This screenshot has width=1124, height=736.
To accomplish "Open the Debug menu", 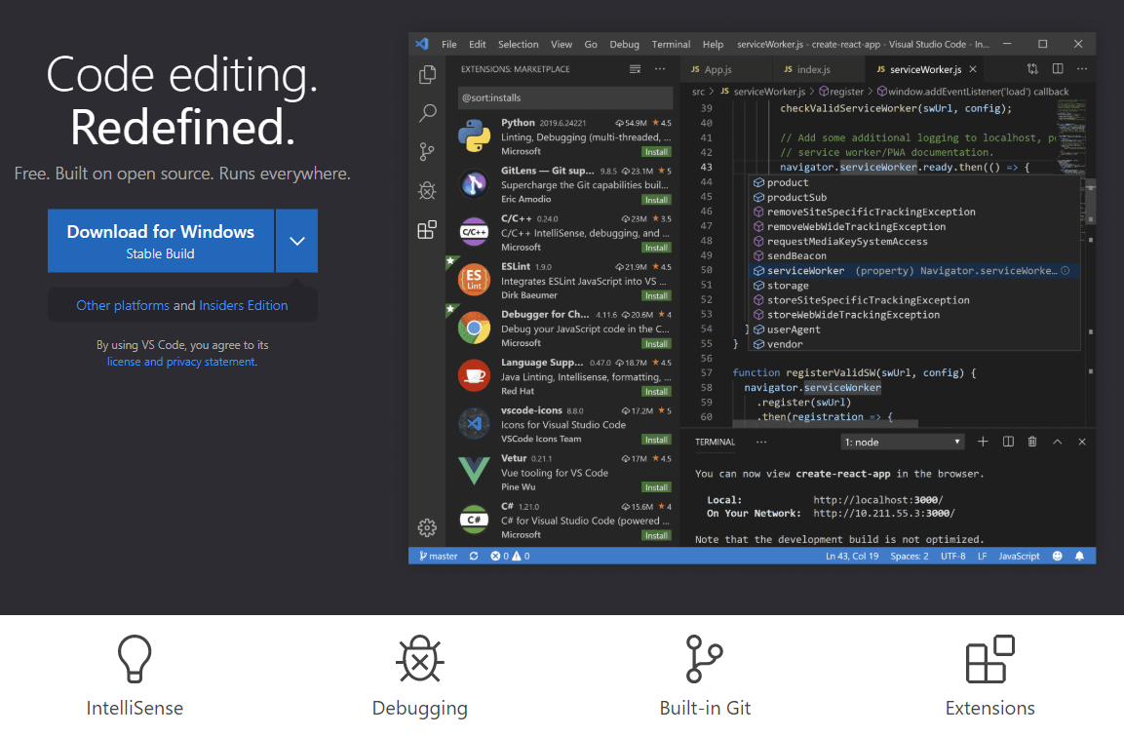I will [x=624, y=45].
